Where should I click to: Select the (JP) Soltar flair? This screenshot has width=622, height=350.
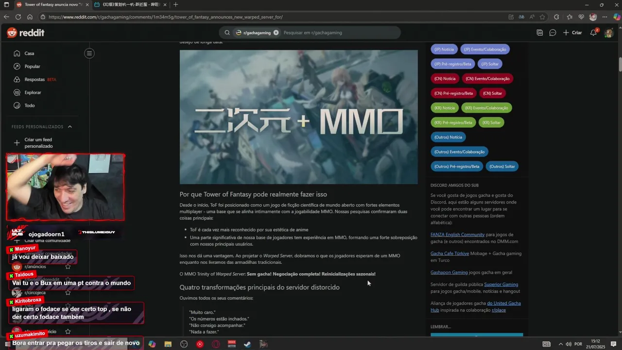coord(490,64)
